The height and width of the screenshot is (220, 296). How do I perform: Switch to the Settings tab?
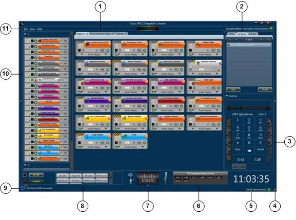(120, 33)
